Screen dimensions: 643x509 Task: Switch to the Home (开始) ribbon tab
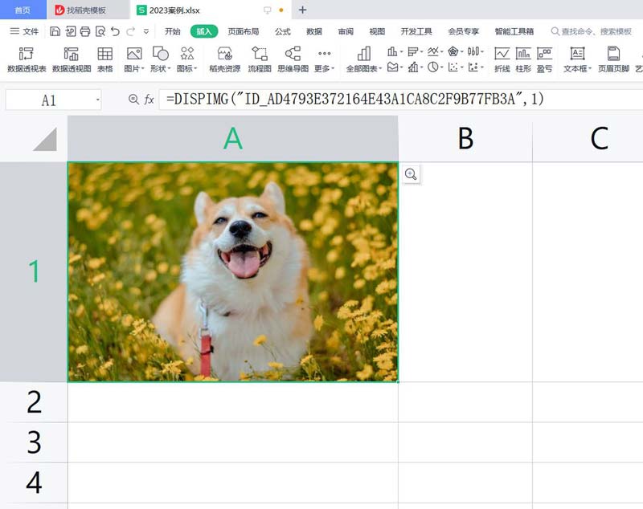click(x=173, y=31)
